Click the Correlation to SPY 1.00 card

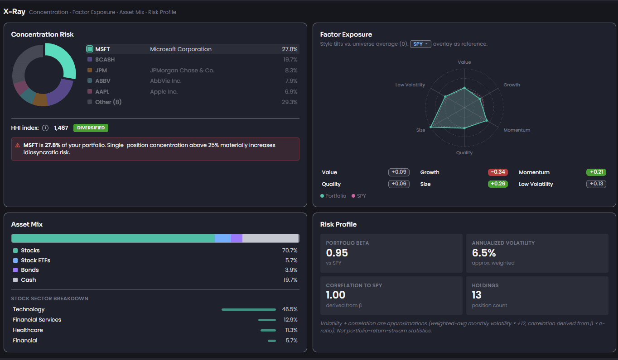(x=391, y=296)
